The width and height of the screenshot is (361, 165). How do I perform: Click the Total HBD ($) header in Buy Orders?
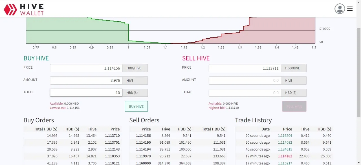46,129
